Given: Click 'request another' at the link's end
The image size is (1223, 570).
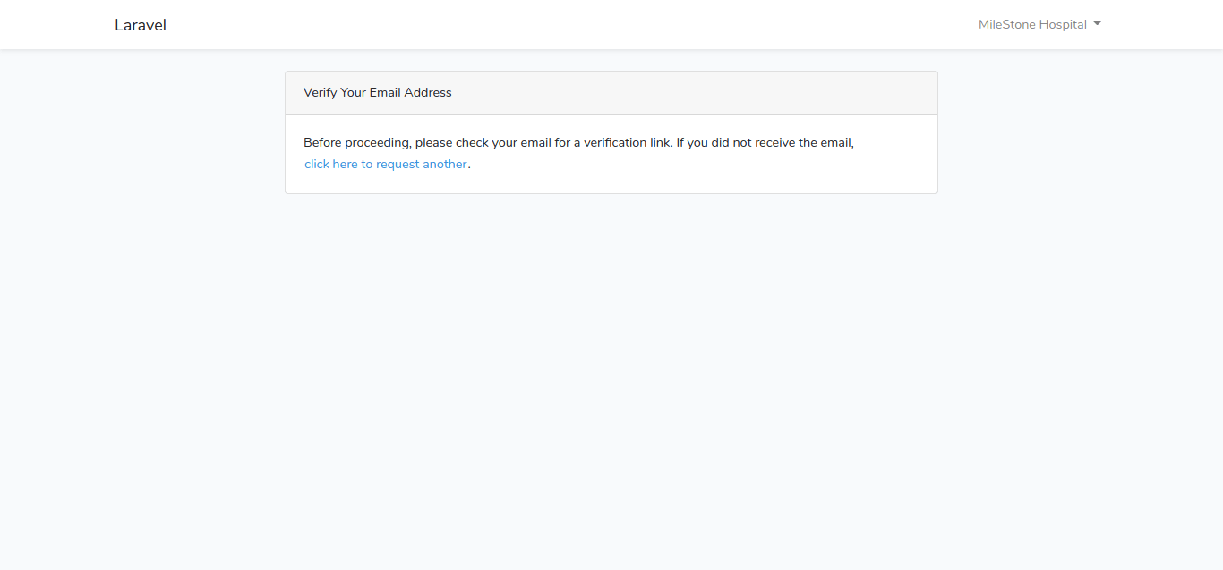Looking at the screenshot, I should click(x=422, y=165).
